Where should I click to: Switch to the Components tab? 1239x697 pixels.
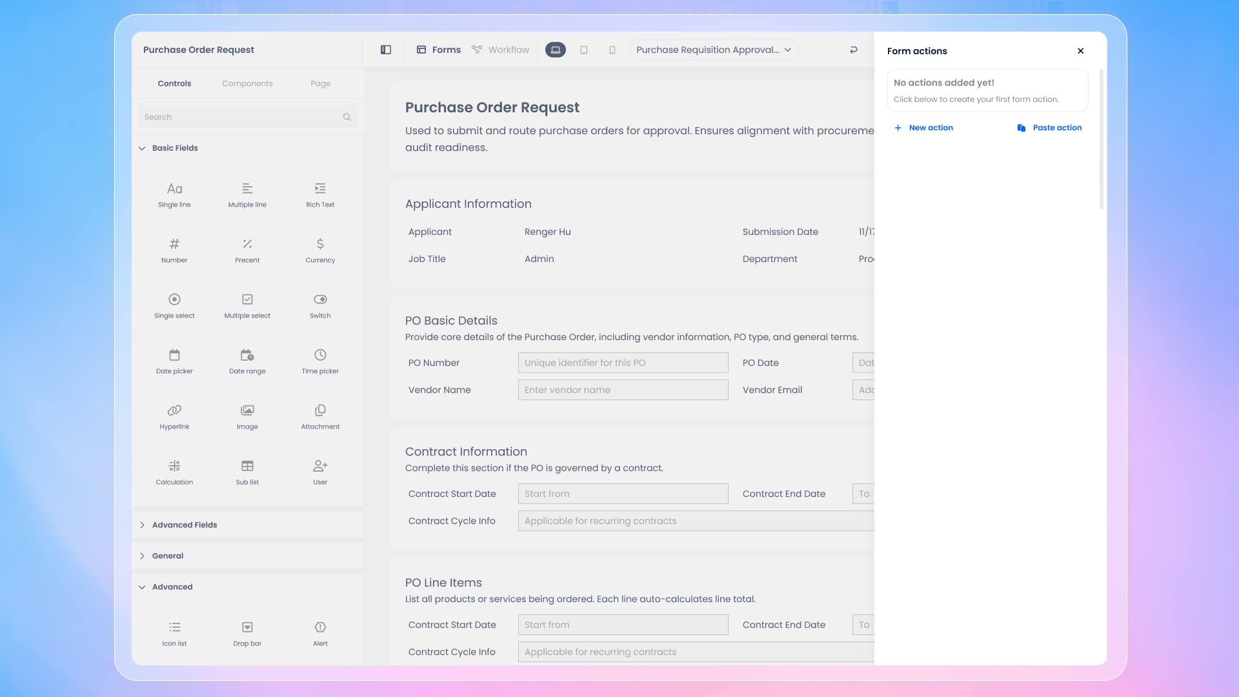(x=247, y=83)
